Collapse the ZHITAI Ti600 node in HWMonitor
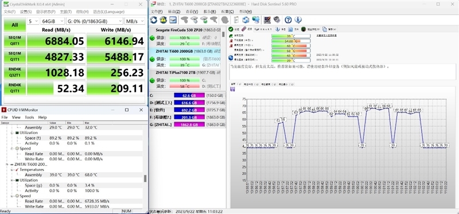Image resolution: width=459 pixels, height=214 pixels. tap(7, 165)
